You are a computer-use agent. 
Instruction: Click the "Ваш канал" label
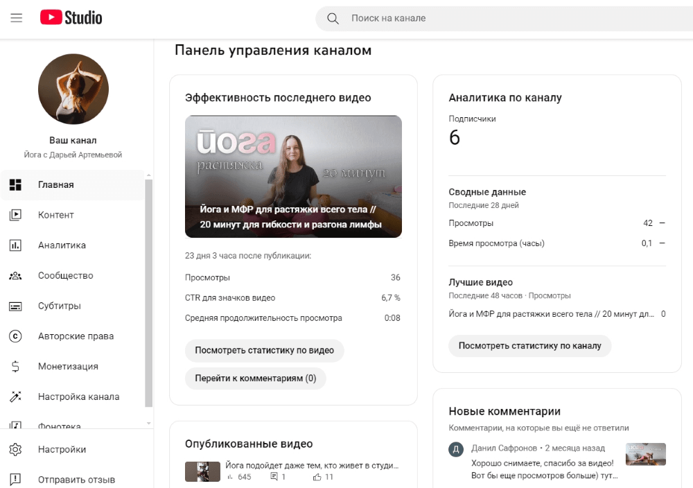click(x=73, y=140)
